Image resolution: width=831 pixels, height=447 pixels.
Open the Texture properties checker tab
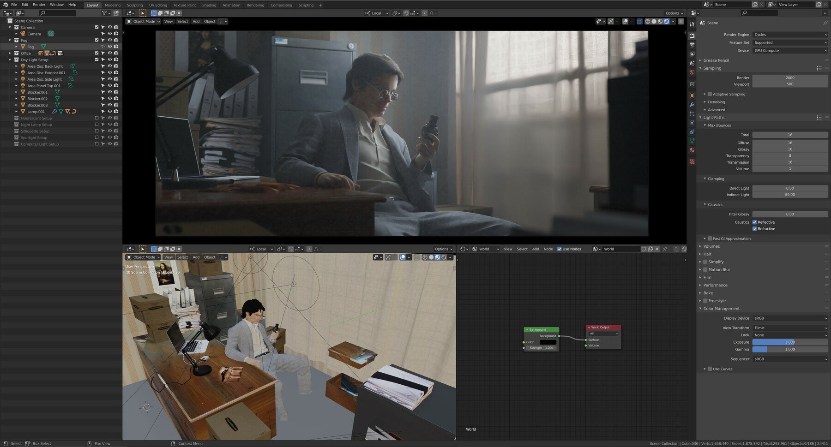tap(692, 162)
